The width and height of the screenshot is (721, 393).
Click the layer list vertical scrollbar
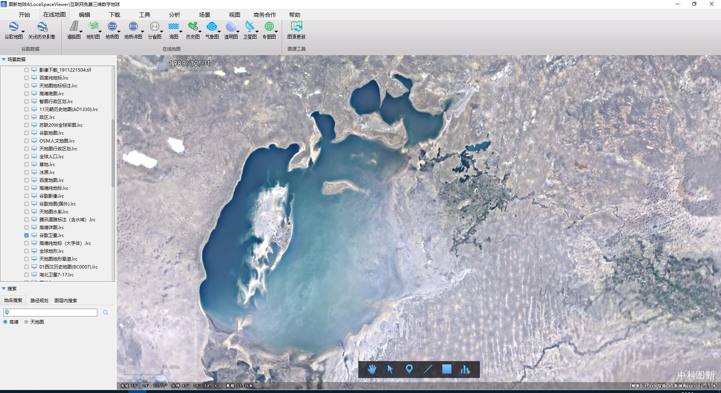click(113, 154)
